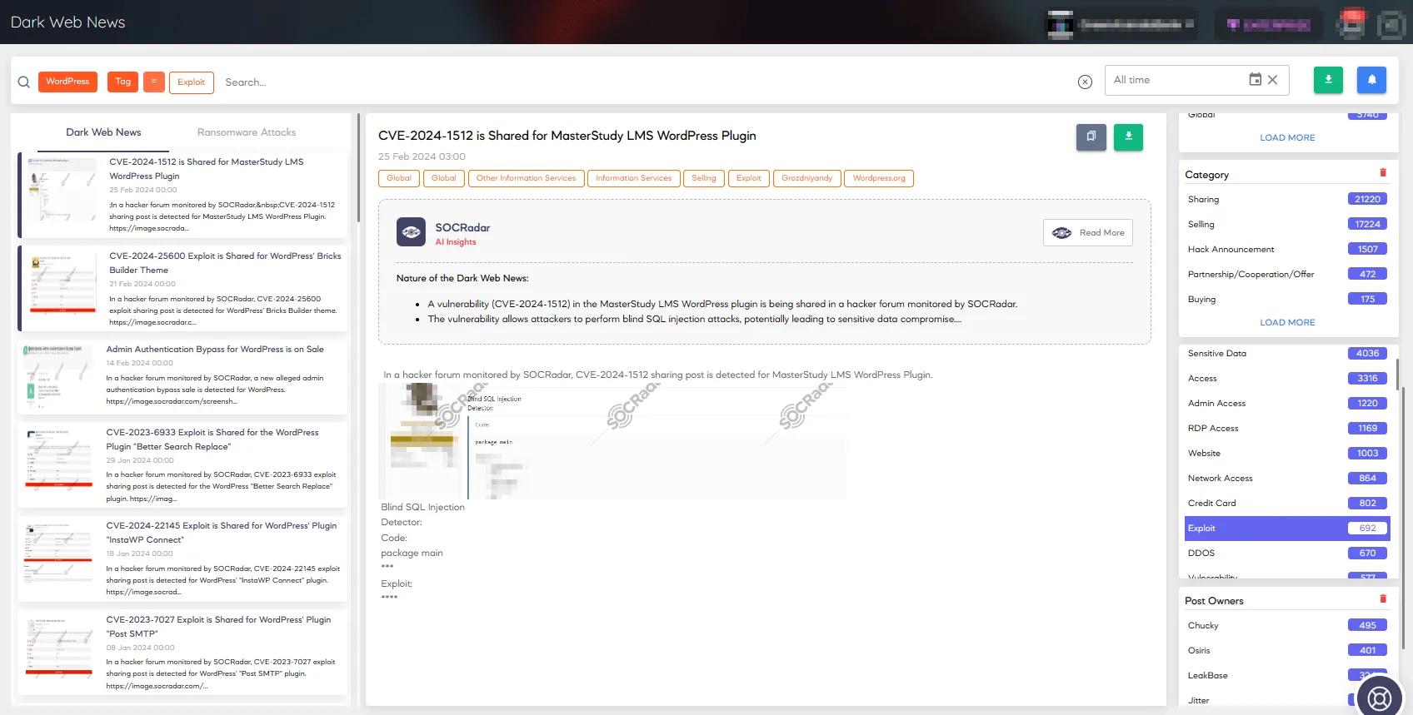Click the first Global tag on article

[x=399, y=178]
